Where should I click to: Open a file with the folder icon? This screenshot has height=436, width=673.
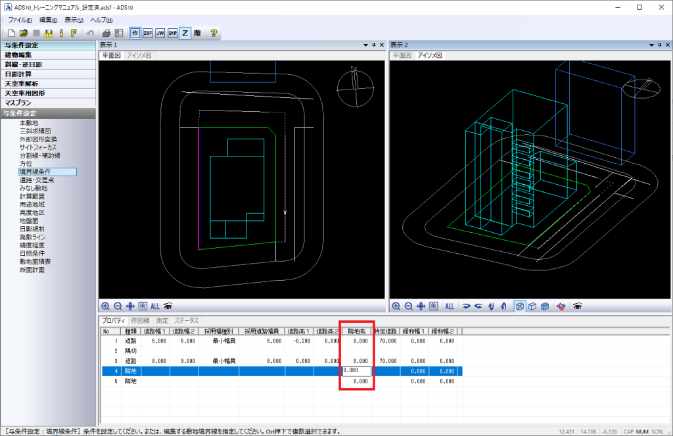coord(24,33)
